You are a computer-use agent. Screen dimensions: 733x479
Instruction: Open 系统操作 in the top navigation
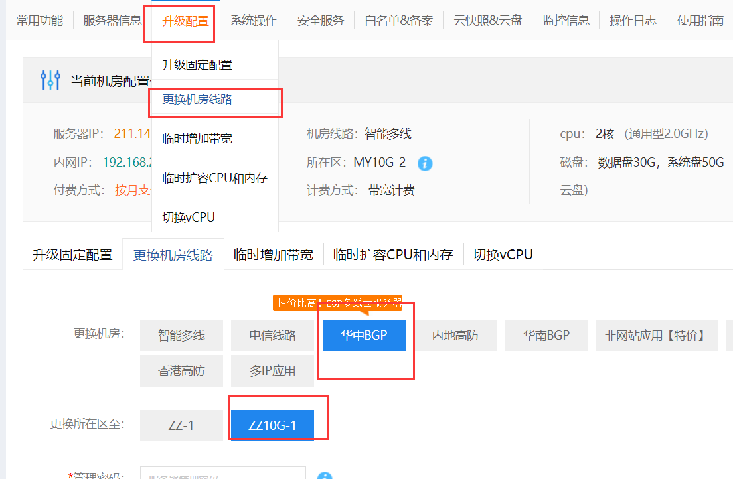[254, 21]
